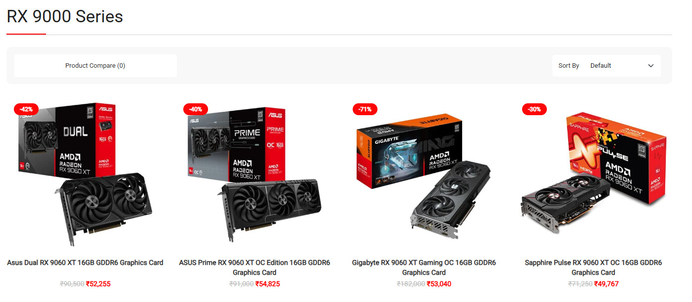This screenshot has height=302, width=692.
Task: Click Asus Dual RX 9060 XT 16GB title link
Action: coord(85,262)
